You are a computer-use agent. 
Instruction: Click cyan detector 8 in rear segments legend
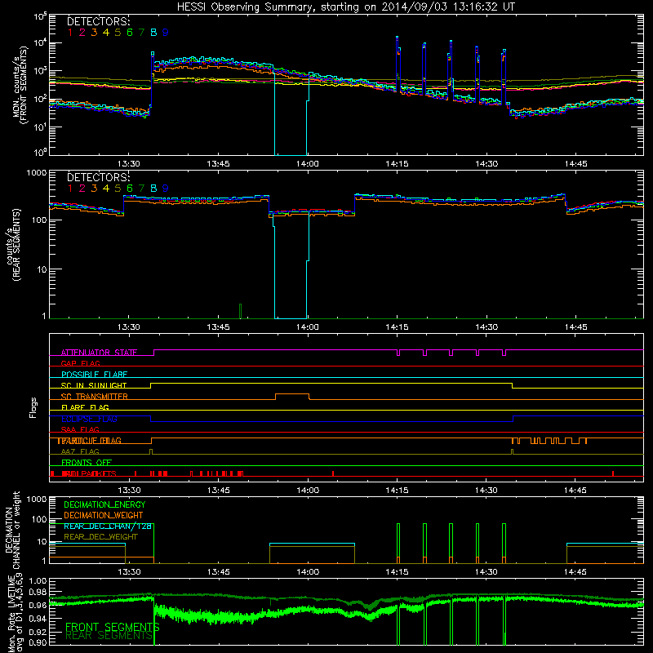(153, 189)
